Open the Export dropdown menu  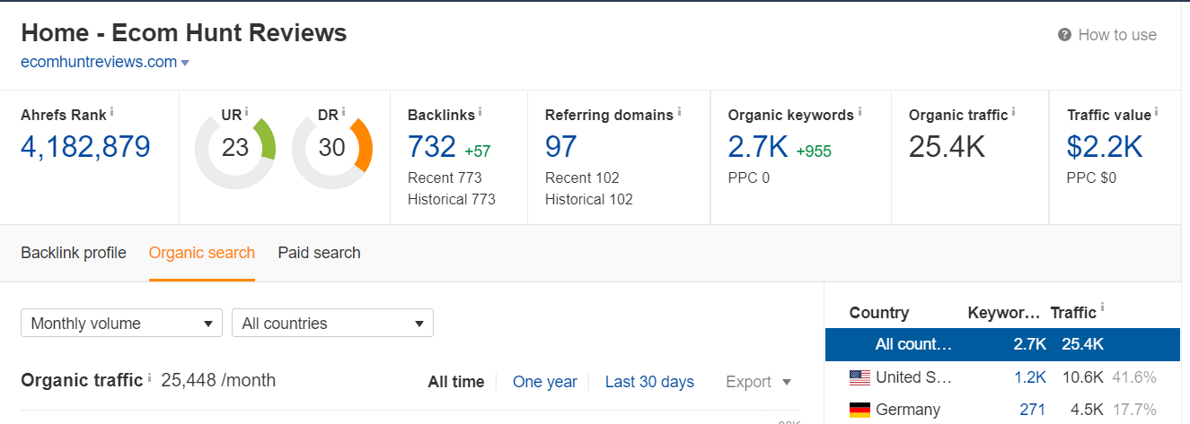pyautogui.click(x=758, y=382)
